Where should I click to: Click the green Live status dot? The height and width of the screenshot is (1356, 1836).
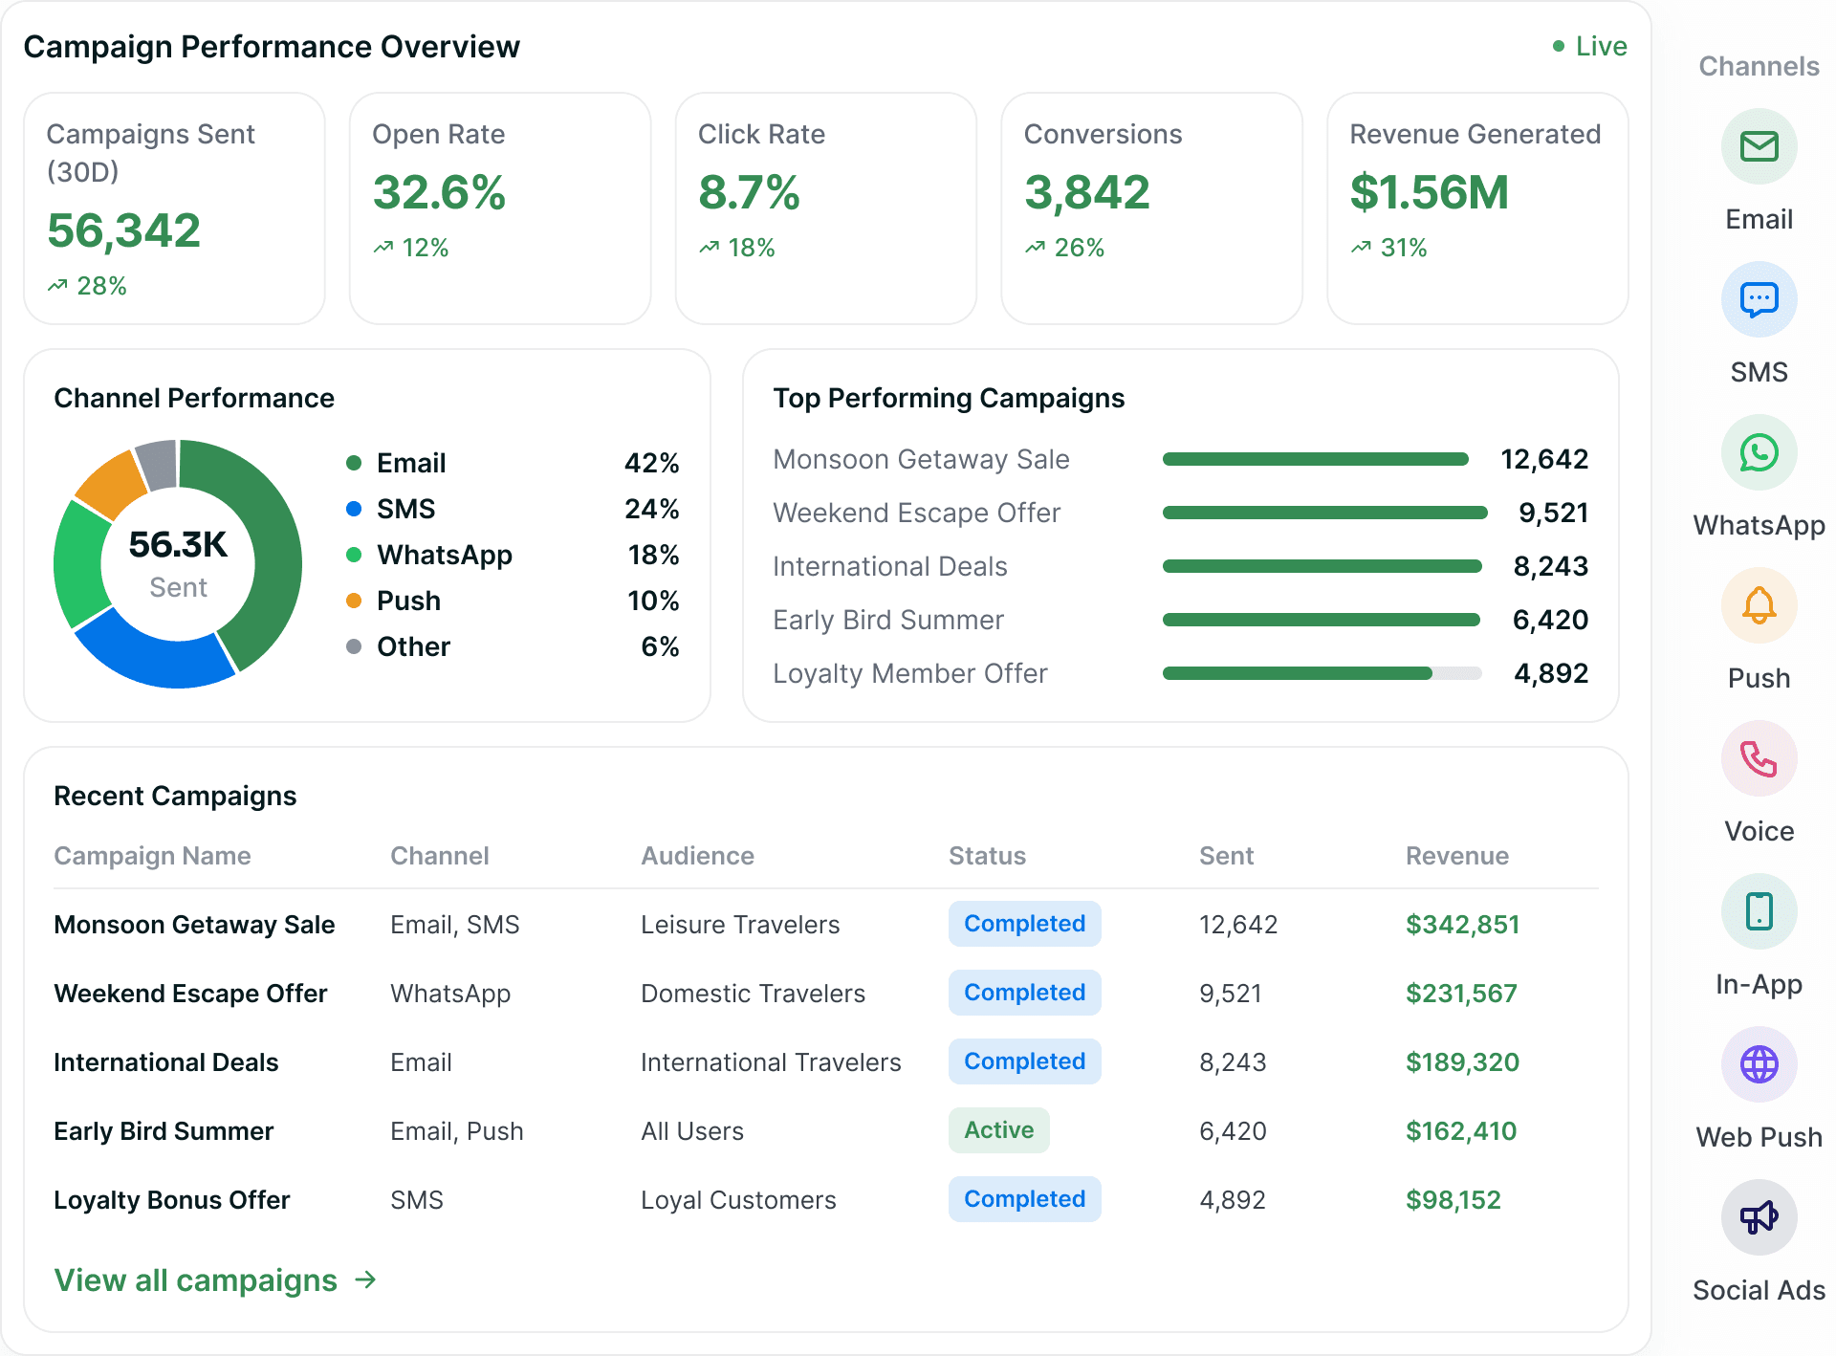tap(1559, 46)
